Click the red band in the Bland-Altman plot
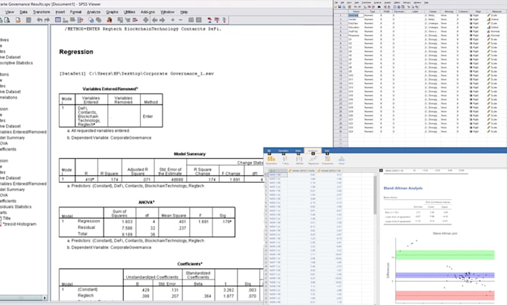Image resolution: width=507 pixels, height=305 pixels. 445,295
